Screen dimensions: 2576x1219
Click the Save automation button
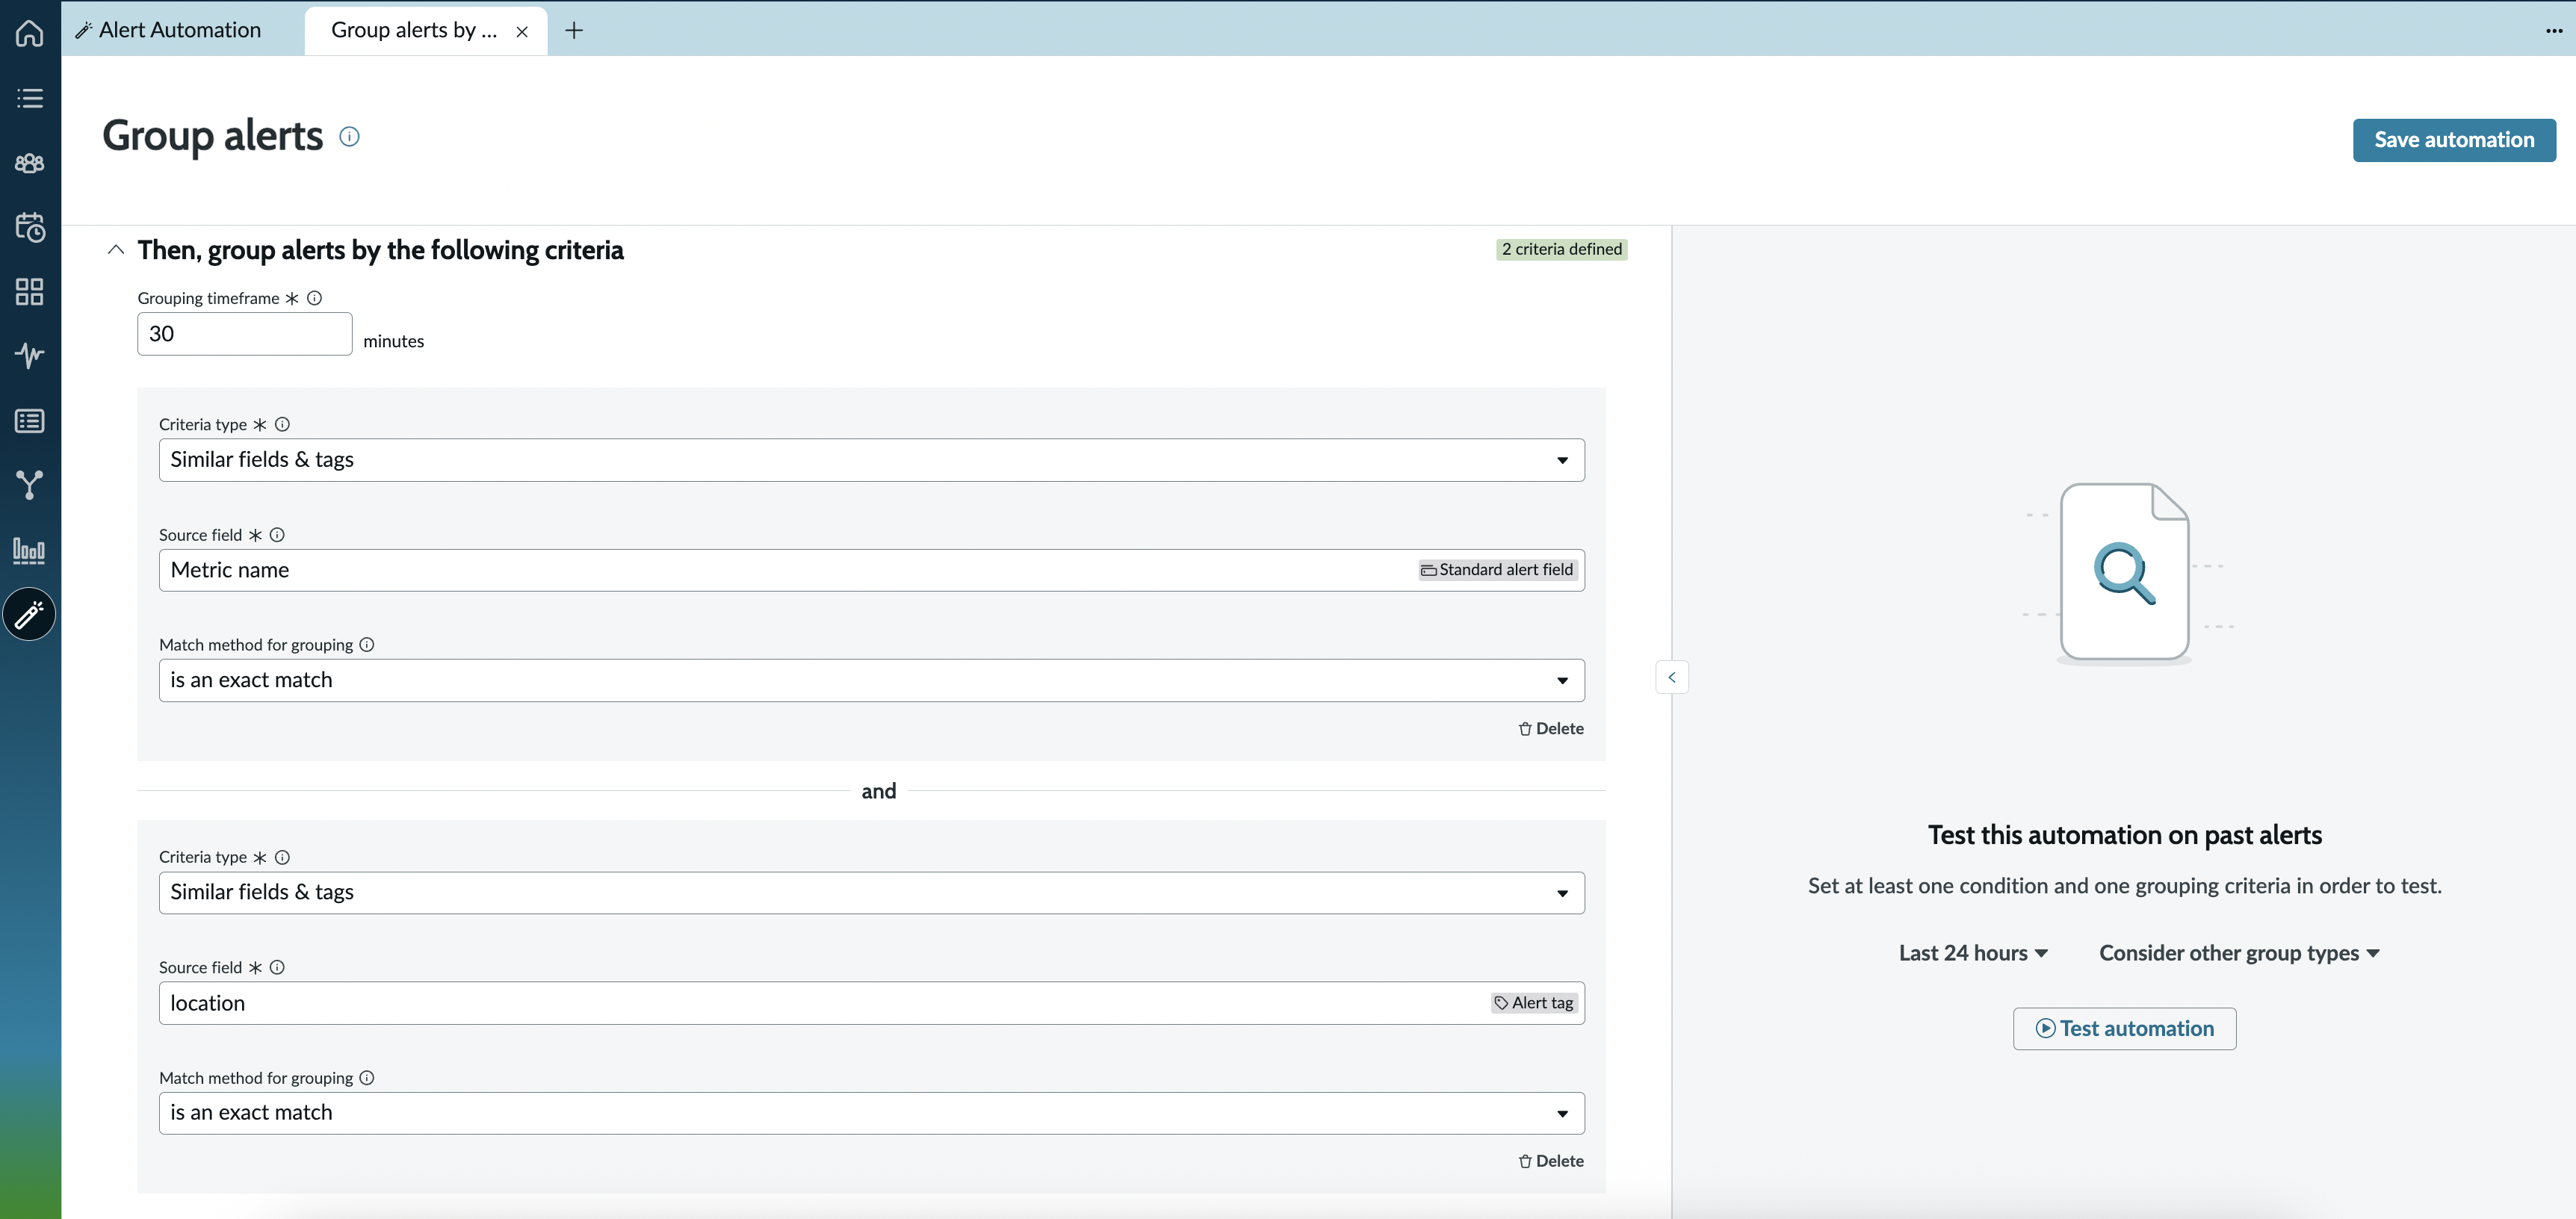[x=2454, y=140]
